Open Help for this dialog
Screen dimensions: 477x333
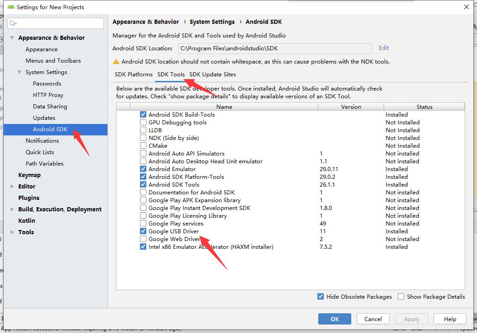click(450, 319)
